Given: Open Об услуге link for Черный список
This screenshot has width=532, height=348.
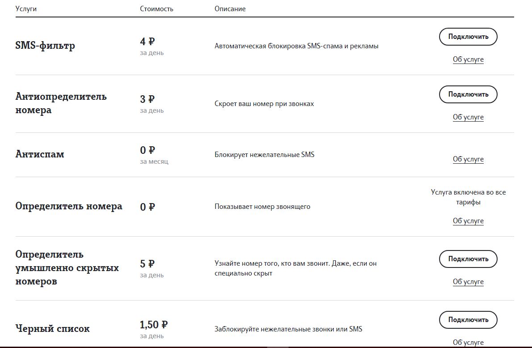Looking at the screenshot, I should coord(468,343).
